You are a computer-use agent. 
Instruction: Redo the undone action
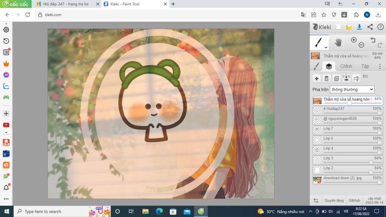(380, 45)
